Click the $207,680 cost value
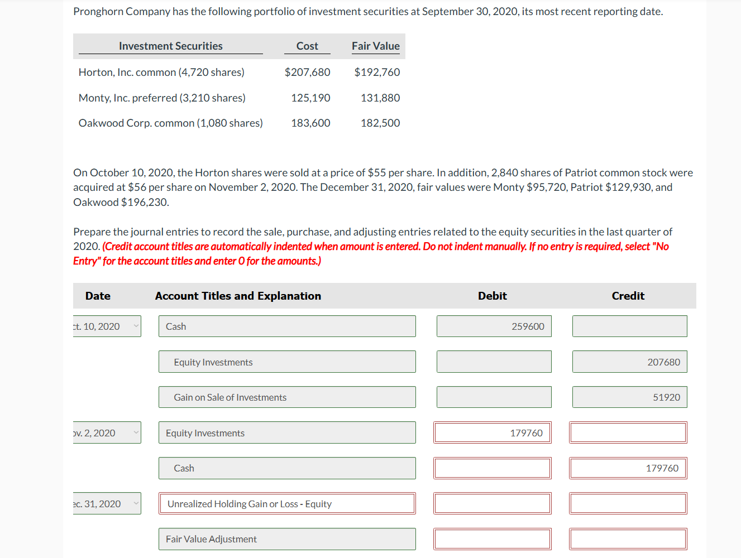Image resolution: width=741 pixels, height=558 pixels. click(307, 72)
